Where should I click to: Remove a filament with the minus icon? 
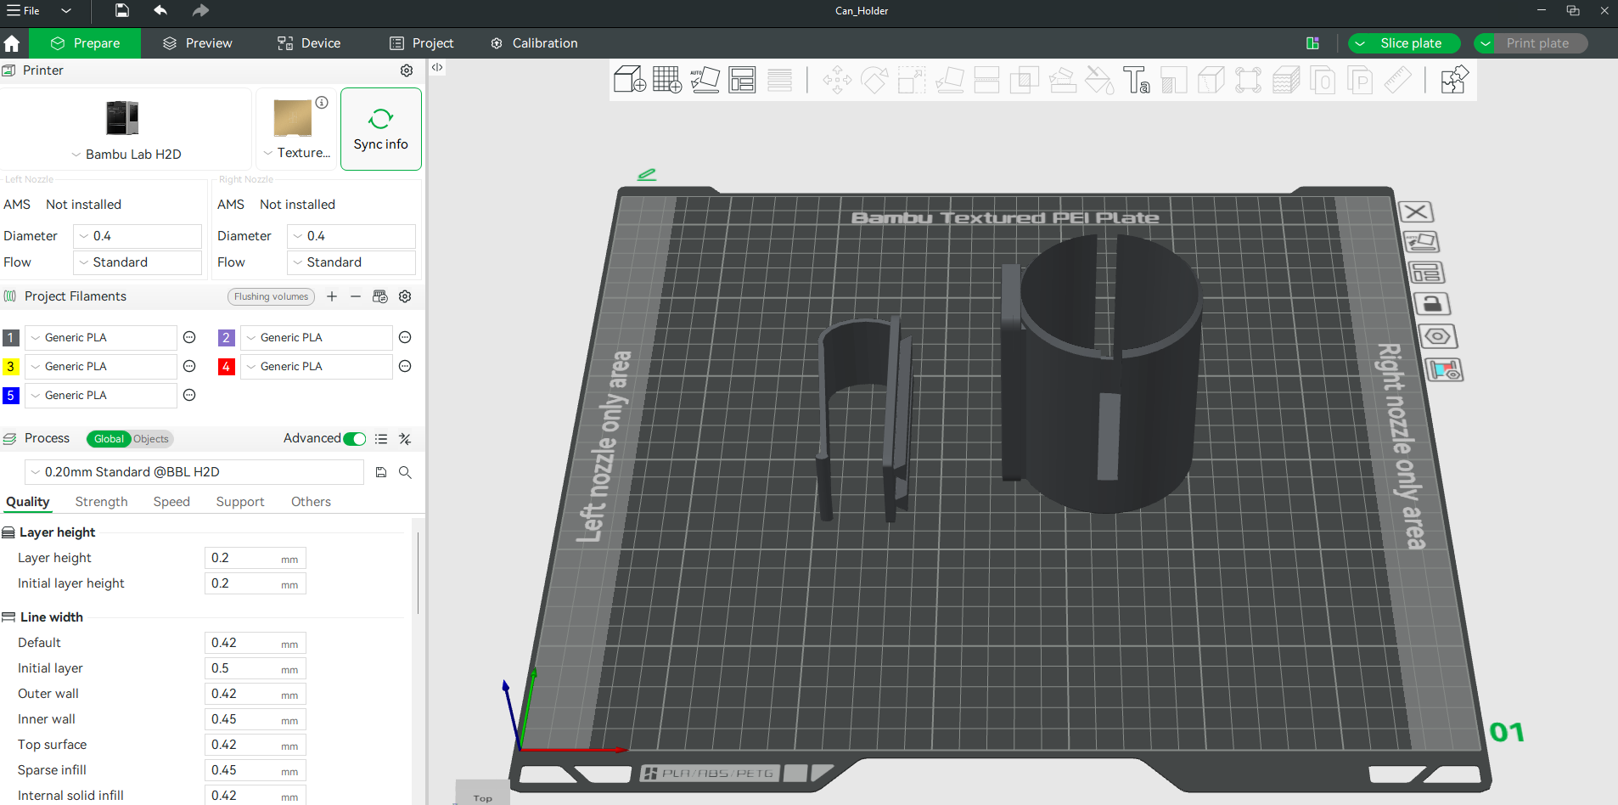click(x=356, y=296)
